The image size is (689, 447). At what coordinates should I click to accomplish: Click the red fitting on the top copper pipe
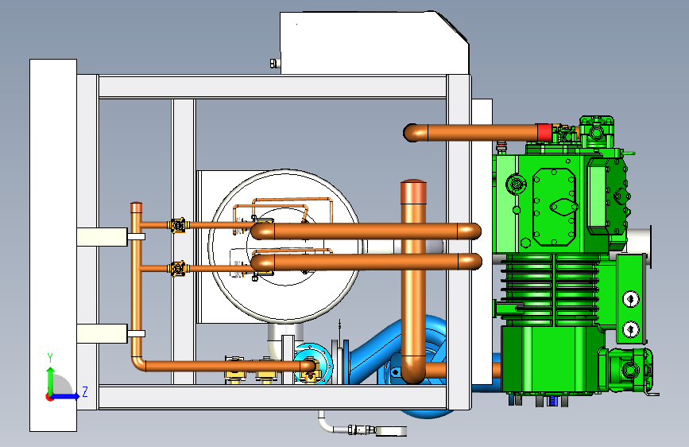544,132
